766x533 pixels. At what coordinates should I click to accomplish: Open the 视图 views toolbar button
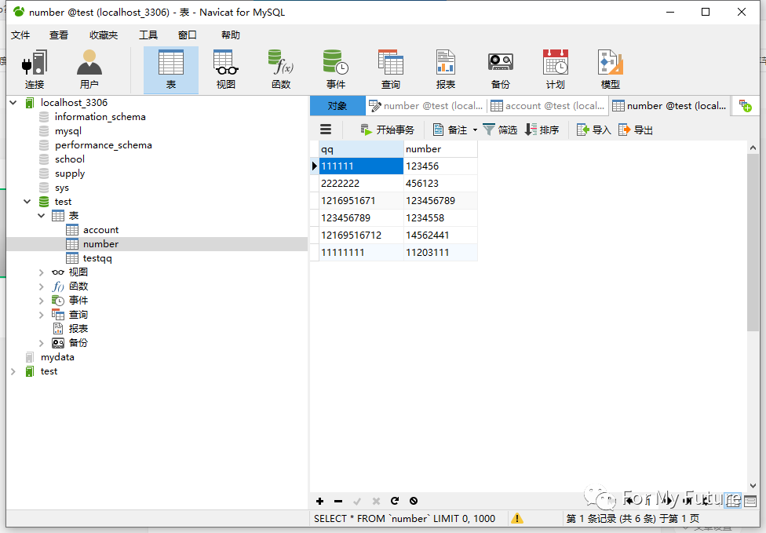pyautogui.click(x=226, y=69)
